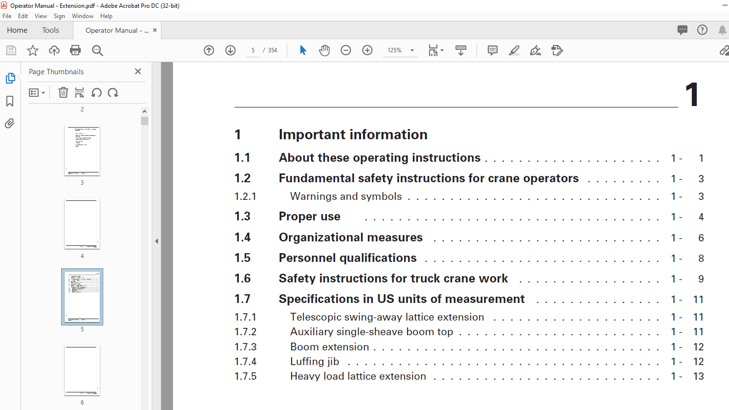Select the Operator Manual document tab

[x=117, y=30]
